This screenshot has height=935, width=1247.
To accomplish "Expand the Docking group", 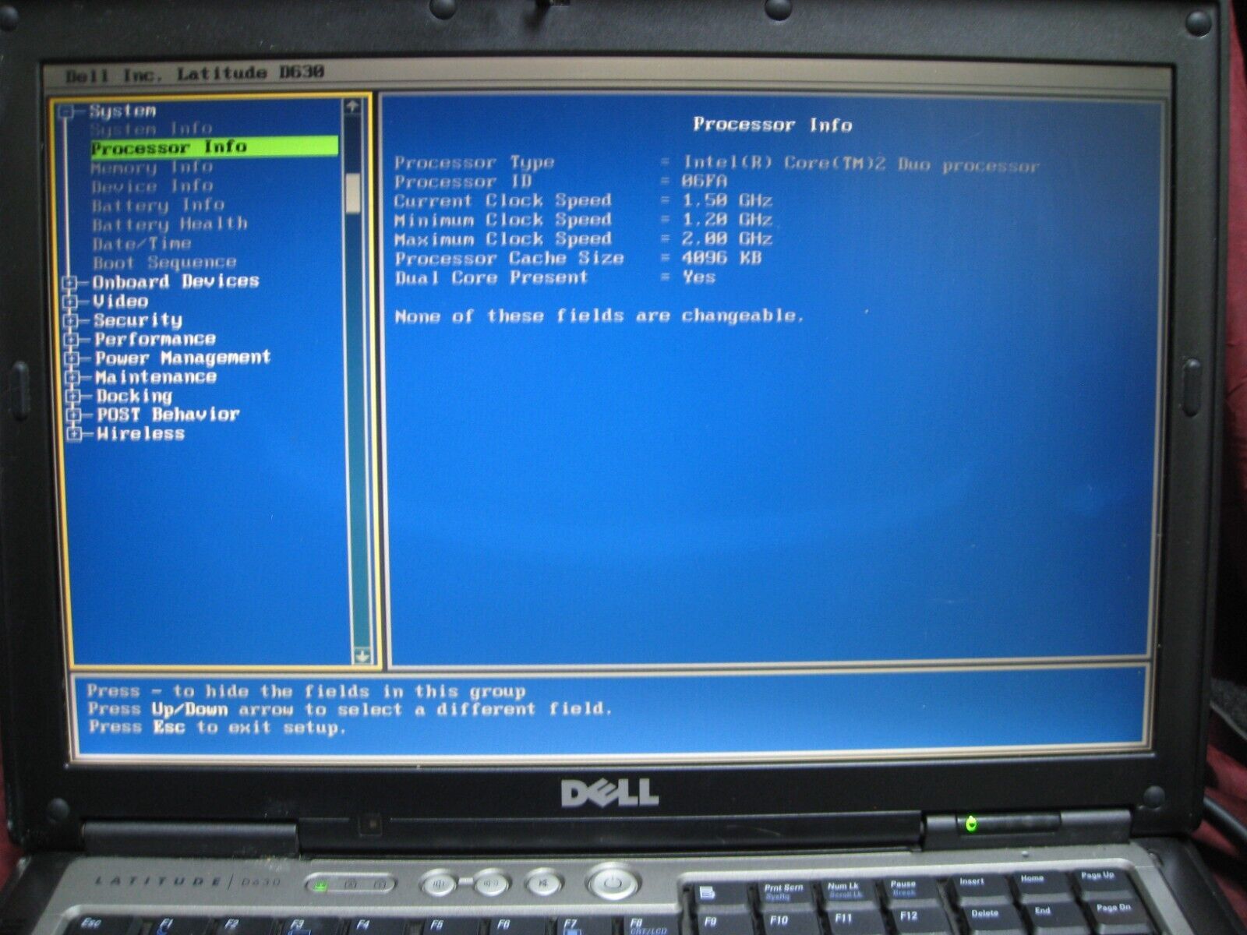I will click(73, 396).
